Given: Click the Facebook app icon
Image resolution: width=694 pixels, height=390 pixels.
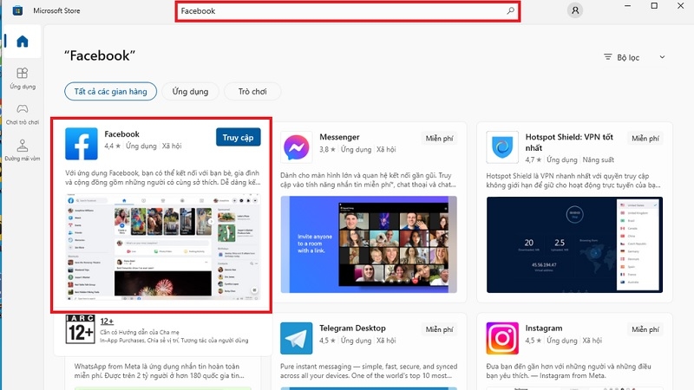Looking at the screenshot, I should point(82,144).
